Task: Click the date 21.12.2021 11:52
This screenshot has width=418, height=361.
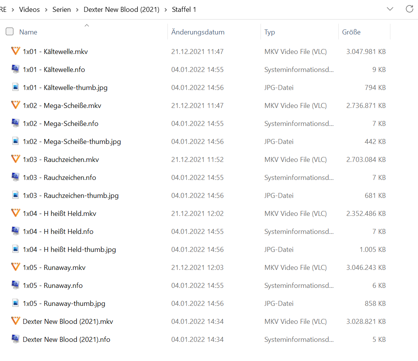Action: (x=197, y=160)
